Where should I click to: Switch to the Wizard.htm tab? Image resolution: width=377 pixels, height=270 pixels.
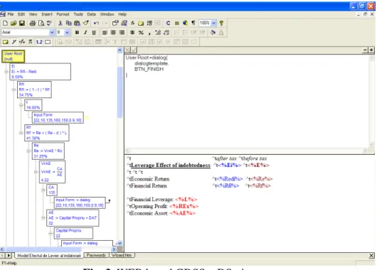tap(122, 255)
